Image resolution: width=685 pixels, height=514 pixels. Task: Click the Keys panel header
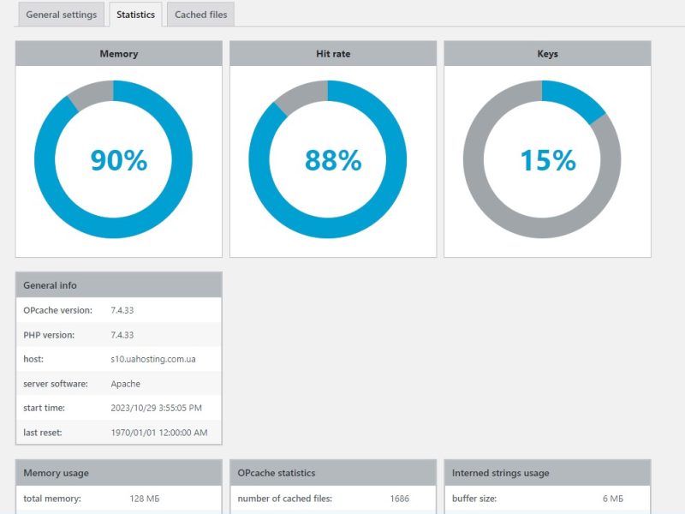pos(547,53)
